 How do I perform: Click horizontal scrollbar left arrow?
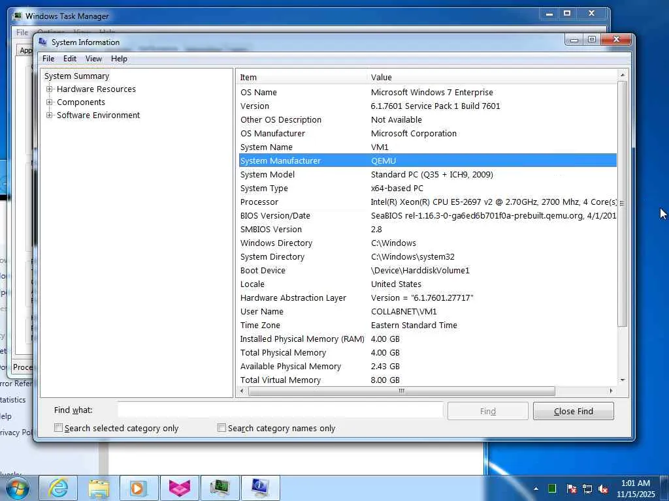[x=242, y=391]
